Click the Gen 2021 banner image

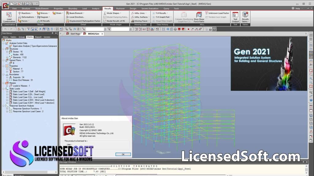(x=269, y=64)
